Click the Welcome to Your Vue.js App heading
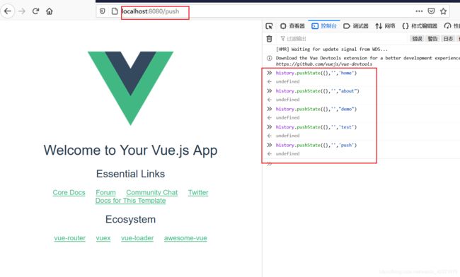 point(130,151)
